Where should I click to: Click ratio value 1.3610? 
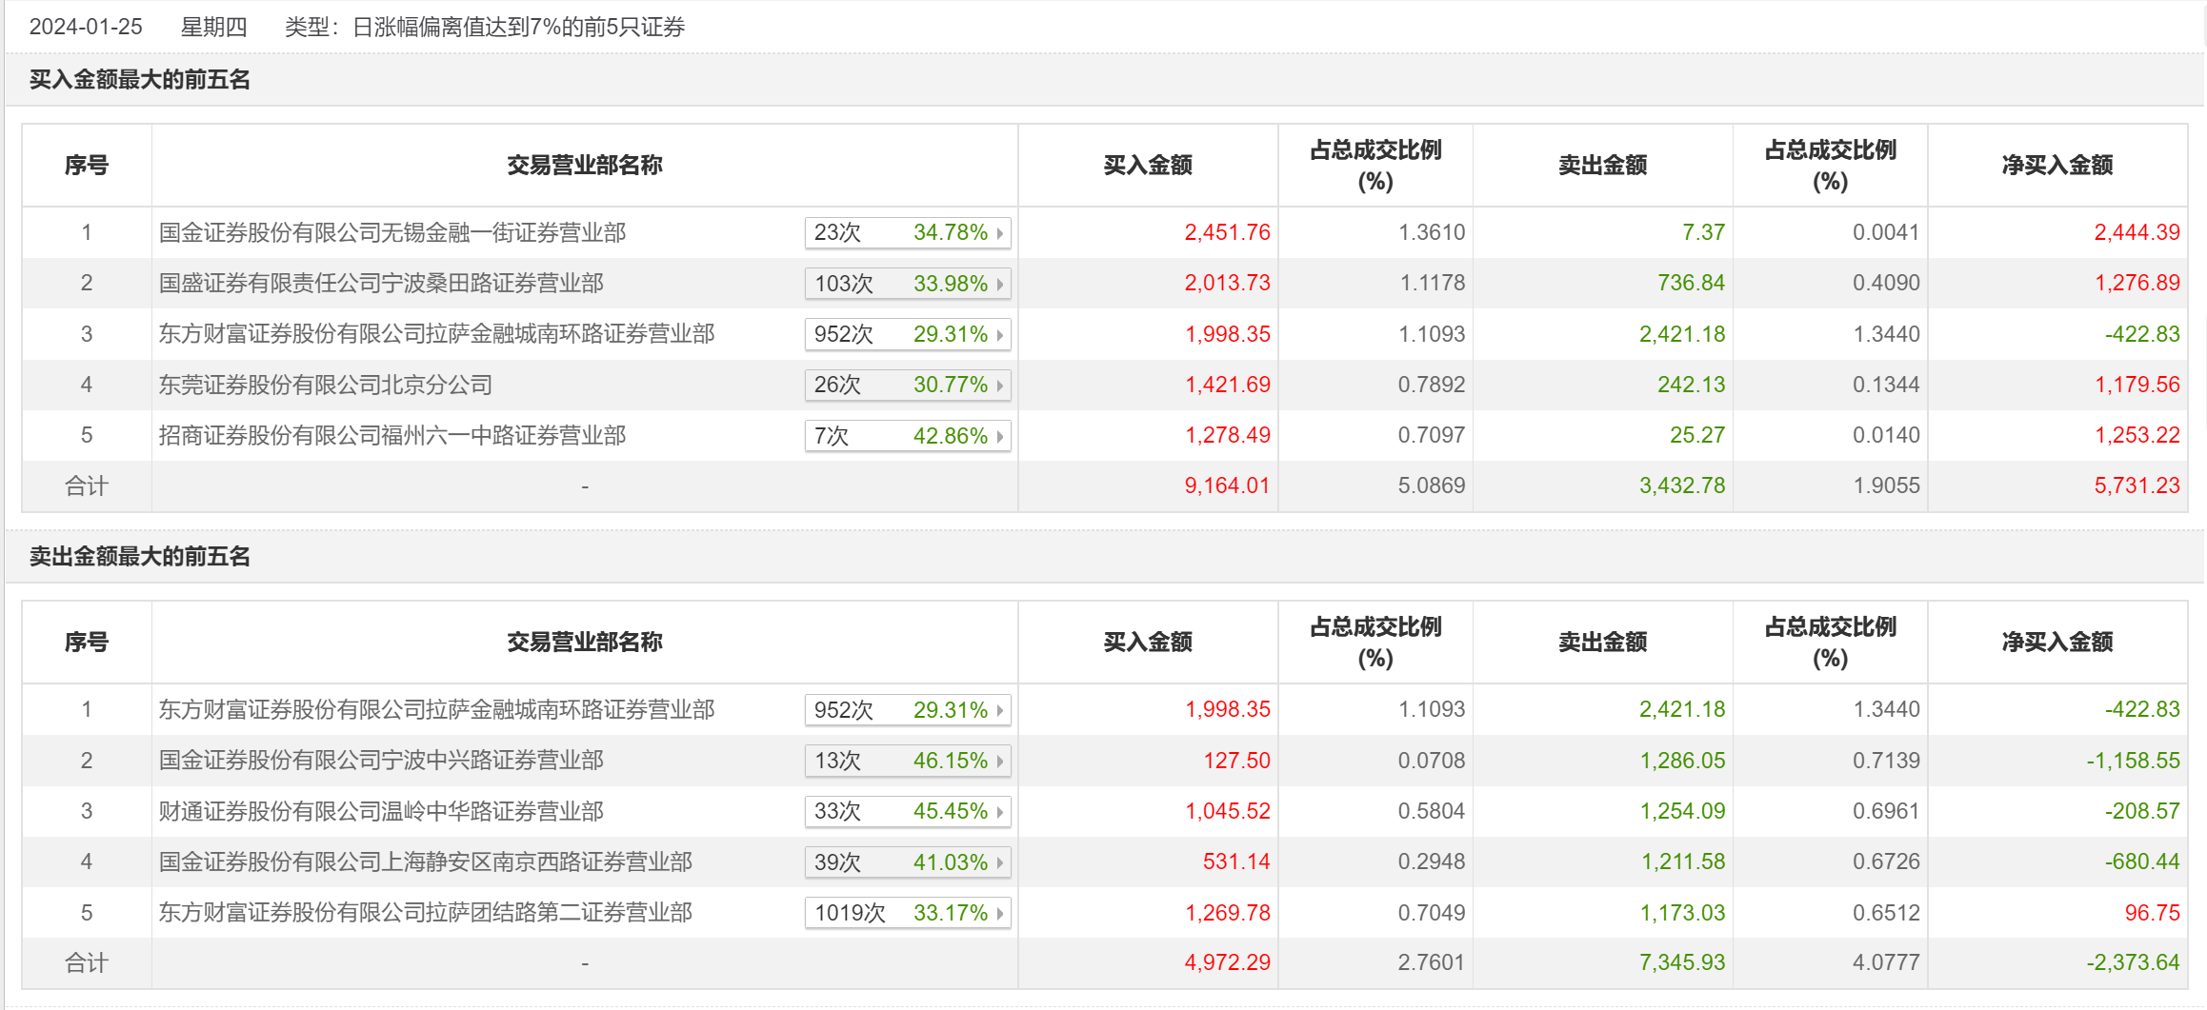tap(1432, 233)
